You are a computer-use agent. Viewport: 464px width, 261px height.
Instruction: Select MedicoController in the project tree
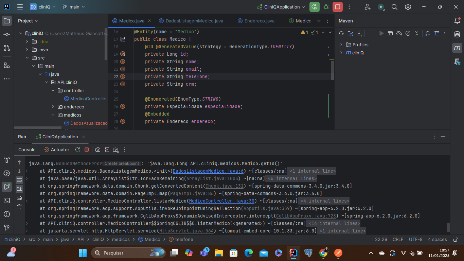(88, 99)
